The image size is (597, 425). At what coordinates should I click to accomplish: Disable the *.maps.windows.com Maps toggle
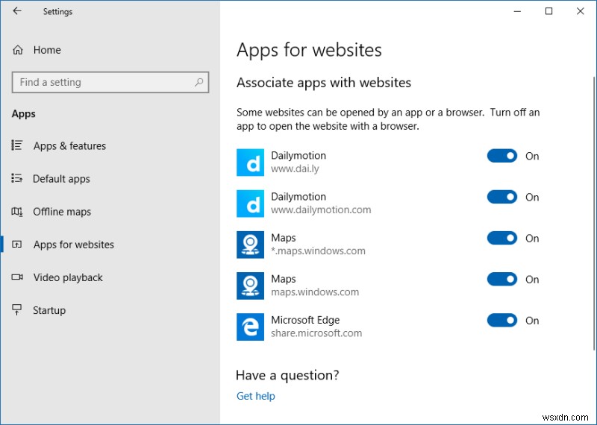tap(501, 238)
